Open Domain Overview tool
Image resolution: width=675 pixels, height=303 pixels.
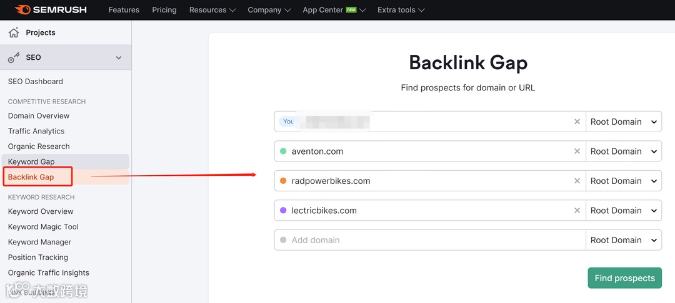pyautogui.click(x=39, y=115)
